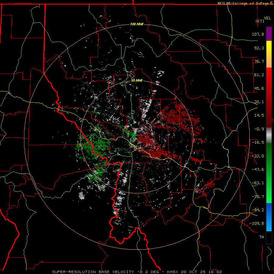The height and width of the screenshot is (274, 274).
Task: Click the green color bar segment
Action: click(x=269, y=173)
